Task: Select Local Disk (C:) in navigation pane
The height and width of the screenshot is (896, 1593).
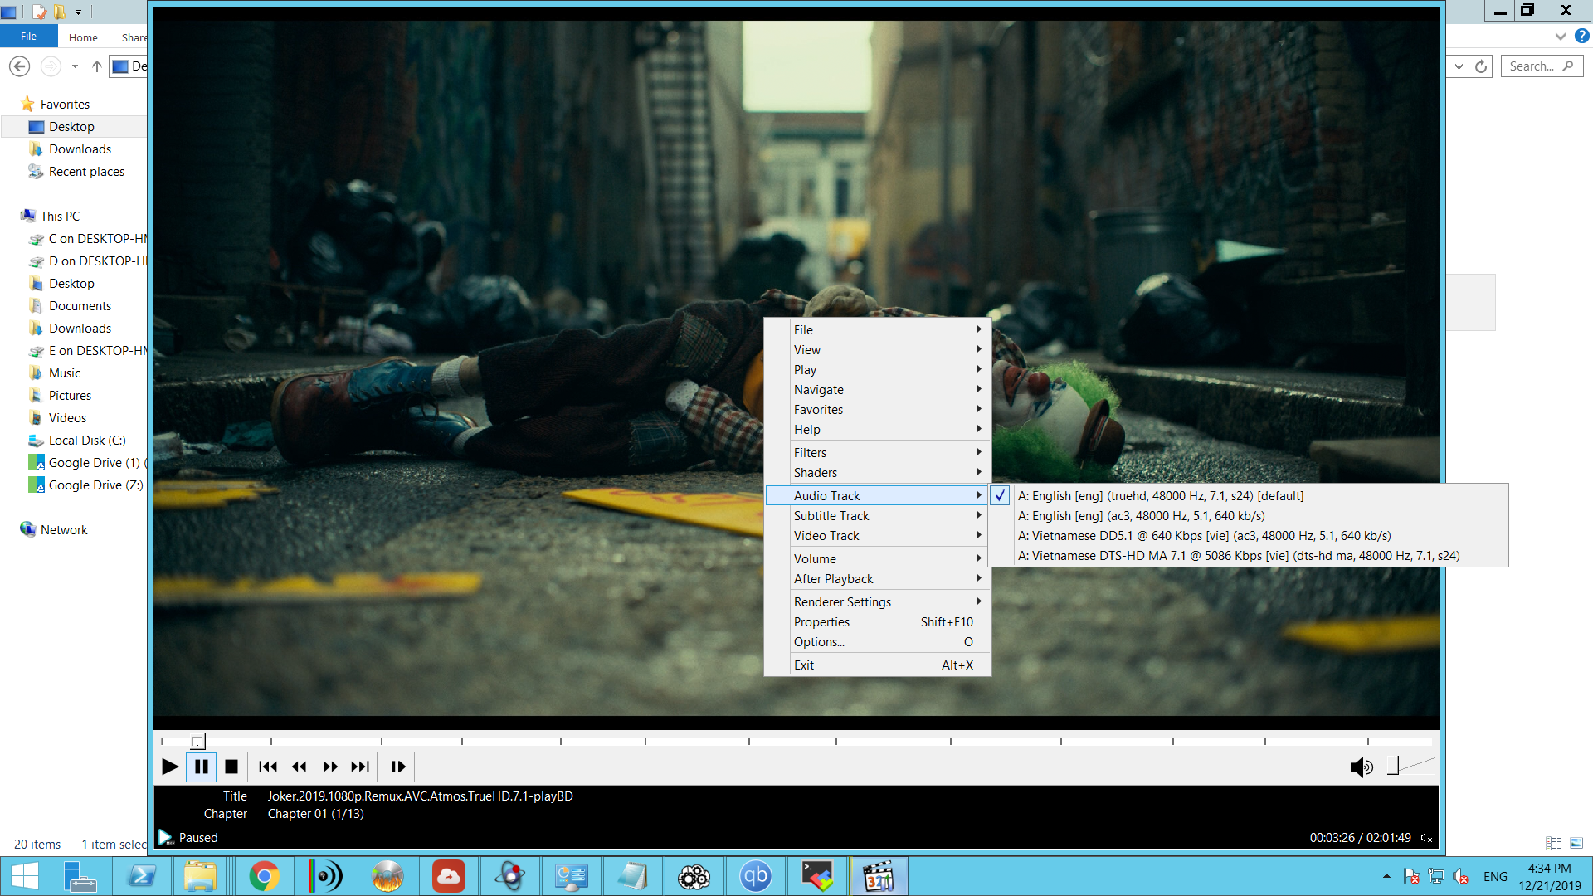Action: (87, 441)
